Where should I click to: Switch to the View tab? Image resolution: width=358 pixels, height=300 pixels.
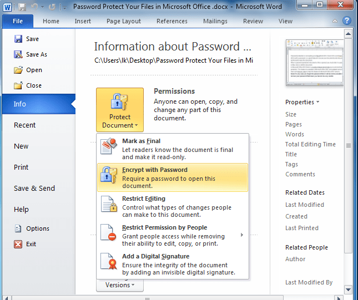pos(285,21)
